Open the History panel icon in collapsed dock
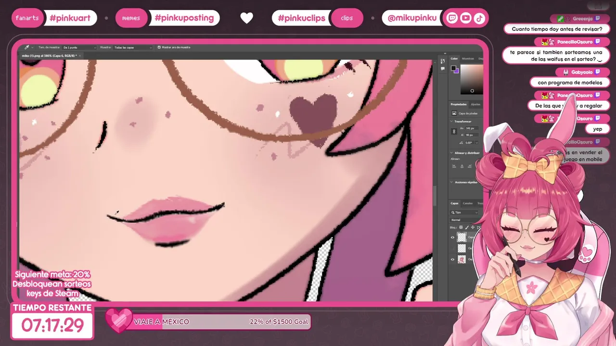Viewport: 616px width, 346px height. click(x=443, y=61)
